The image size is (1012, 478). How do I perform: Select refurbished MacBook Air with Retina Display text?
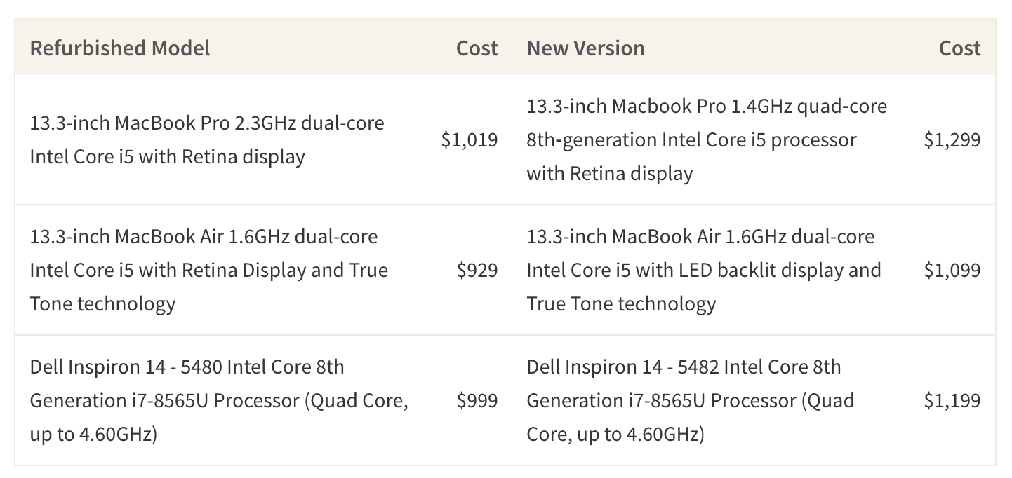point(209,270)
